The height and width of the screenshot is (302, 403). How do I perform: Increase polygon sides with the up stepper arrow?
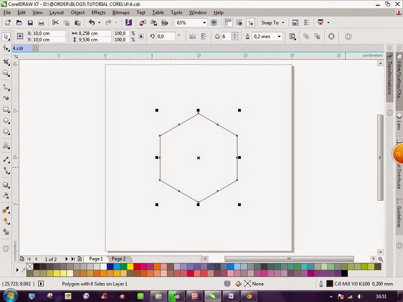click(235, 35)
